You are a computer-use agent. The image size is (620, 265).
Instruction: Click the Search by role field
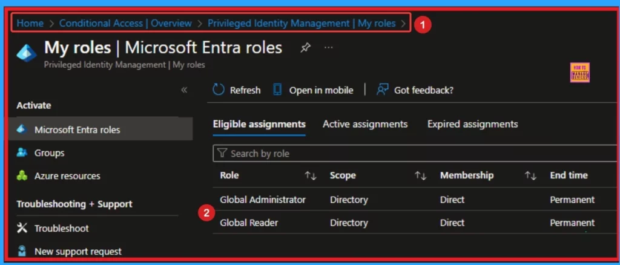[415, 153]
